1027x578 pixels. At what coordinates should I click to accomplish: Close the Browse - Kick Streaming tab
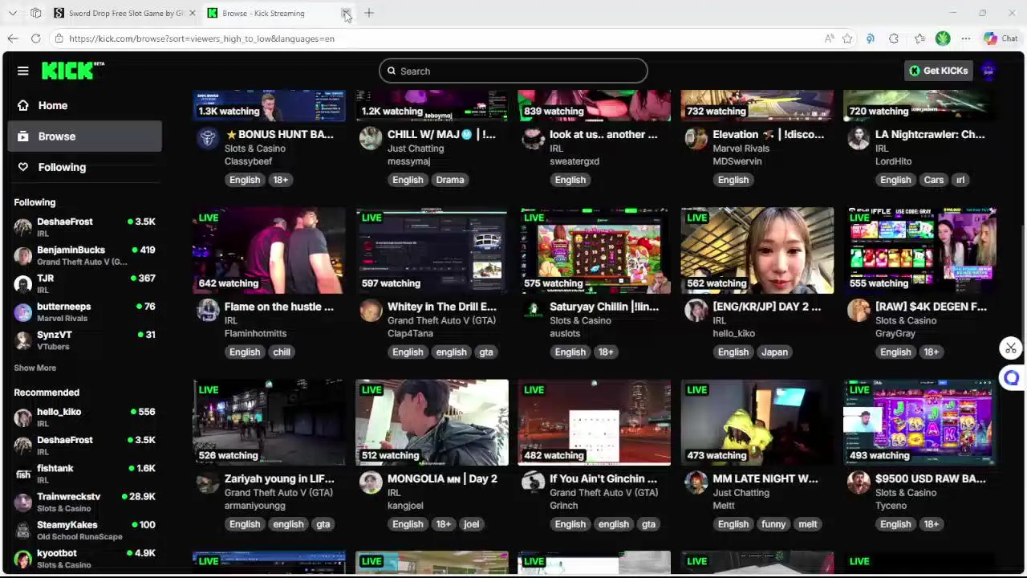click(345, 13)
